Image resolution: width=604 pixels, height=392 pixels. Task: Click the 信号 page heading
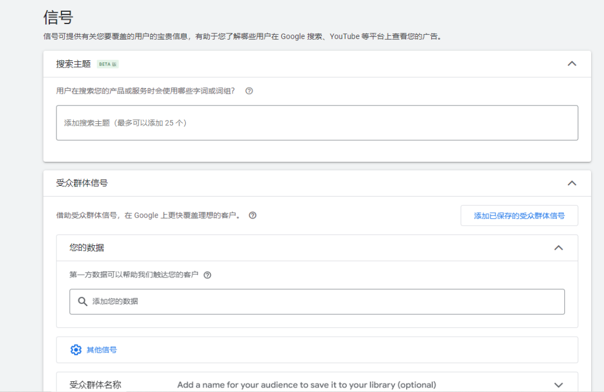(x=58, y=17)
